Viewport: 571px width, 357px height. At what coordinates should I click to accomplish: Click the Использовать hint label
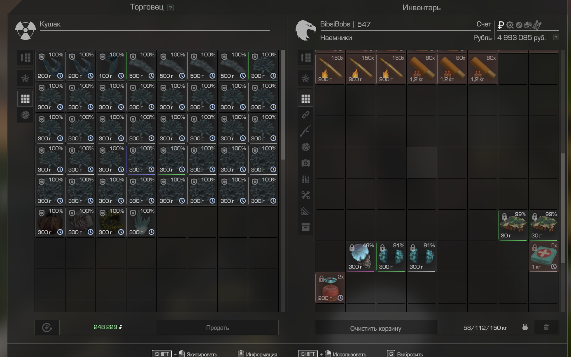click(350, 354)
